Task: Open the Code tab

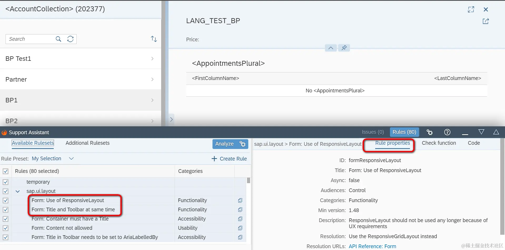Action: pyautogui.click(x=474, y=143)
